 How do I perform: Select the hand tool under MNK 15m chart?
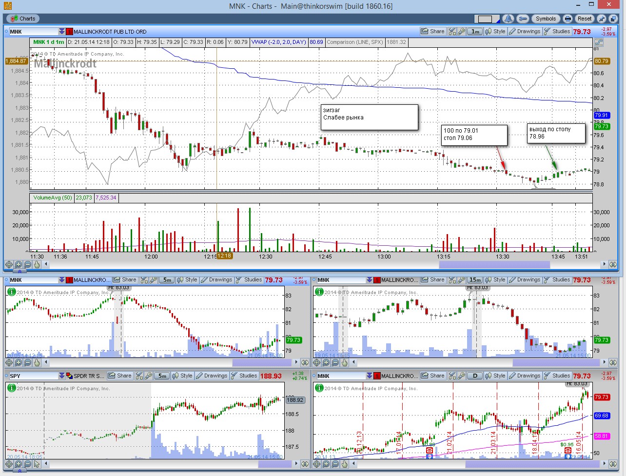click(345, 362)
